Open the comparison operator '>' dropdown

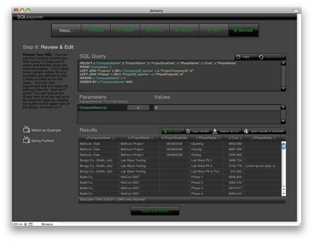(138, 108)
